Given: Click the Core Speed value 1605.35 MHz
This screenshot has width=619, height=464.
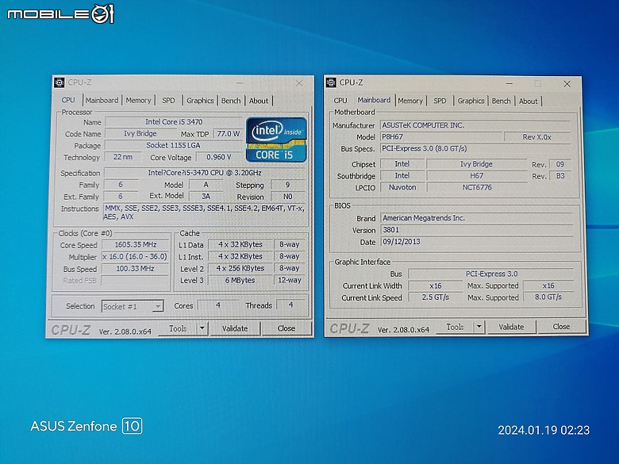Looking at the screenshot, I should coord(136,244).
